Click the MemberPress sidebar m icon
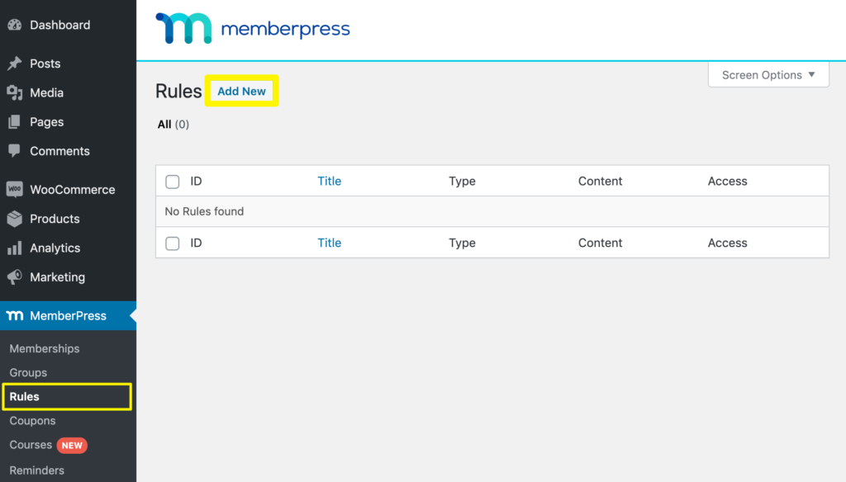Viewport: 846px width, 482px height. [15, 315]
